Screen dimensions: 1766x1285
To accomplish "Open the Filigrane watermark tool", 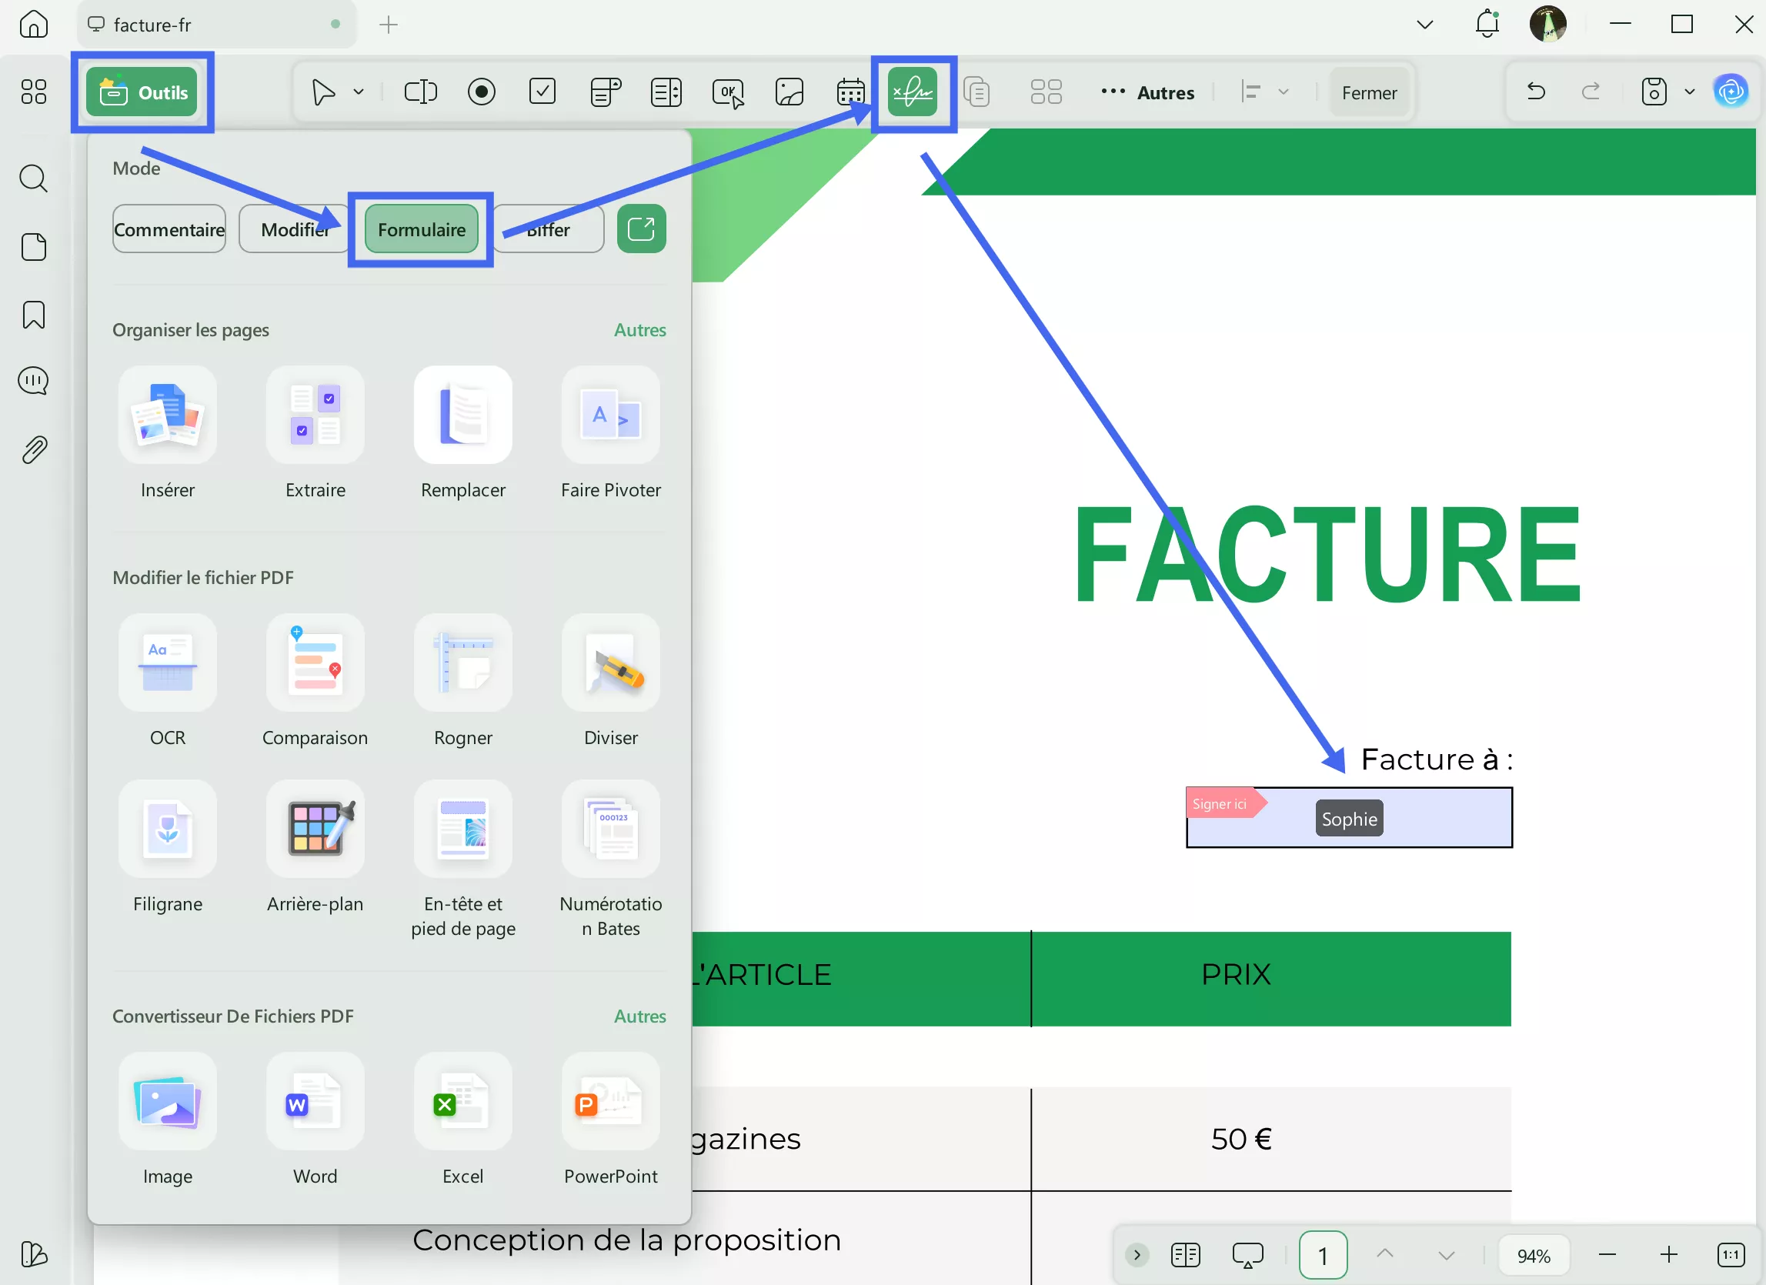I will (168, 829).
